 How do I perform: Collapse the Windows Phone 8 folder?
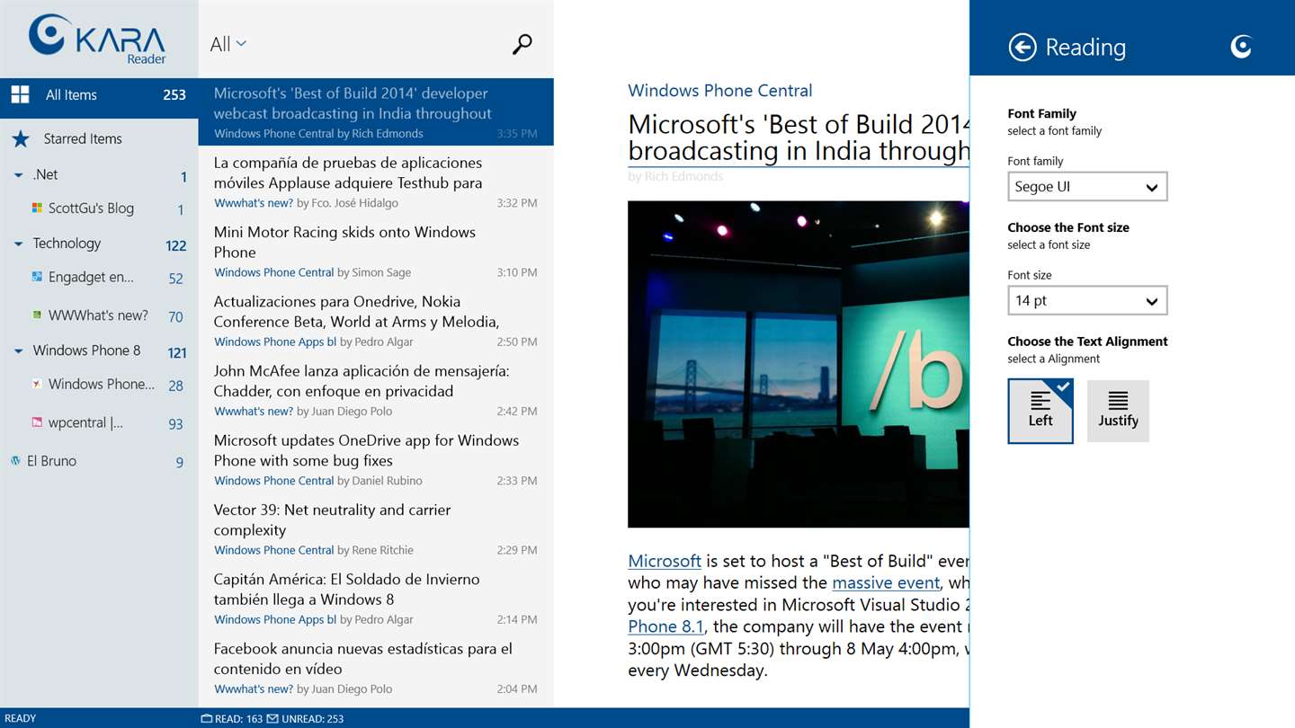(18, 351)
